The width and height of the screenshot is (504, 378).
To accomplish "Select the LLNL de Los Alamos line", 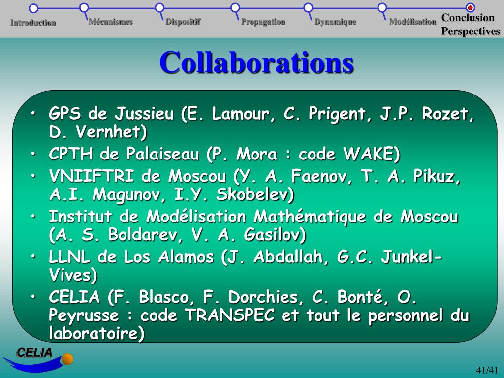I will (x=246, y=257).
